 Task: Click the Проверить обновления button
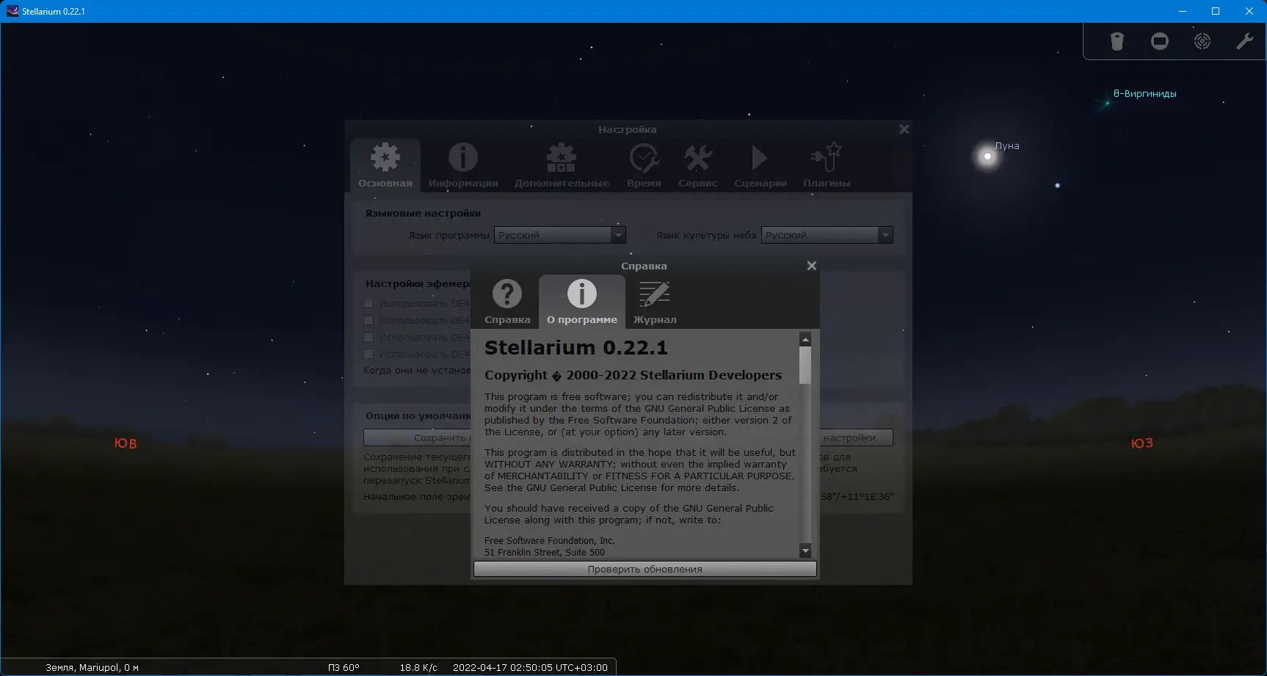pos(645,569)
